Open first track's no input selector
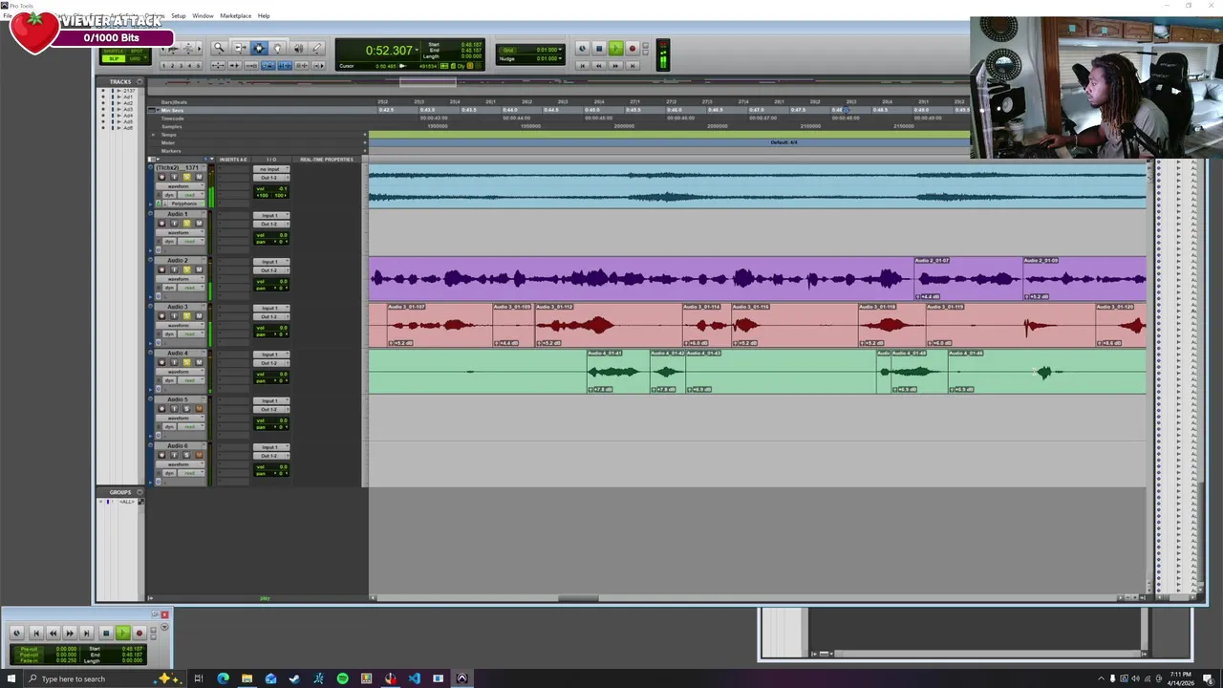1223x688 pixels. (271, 169)
